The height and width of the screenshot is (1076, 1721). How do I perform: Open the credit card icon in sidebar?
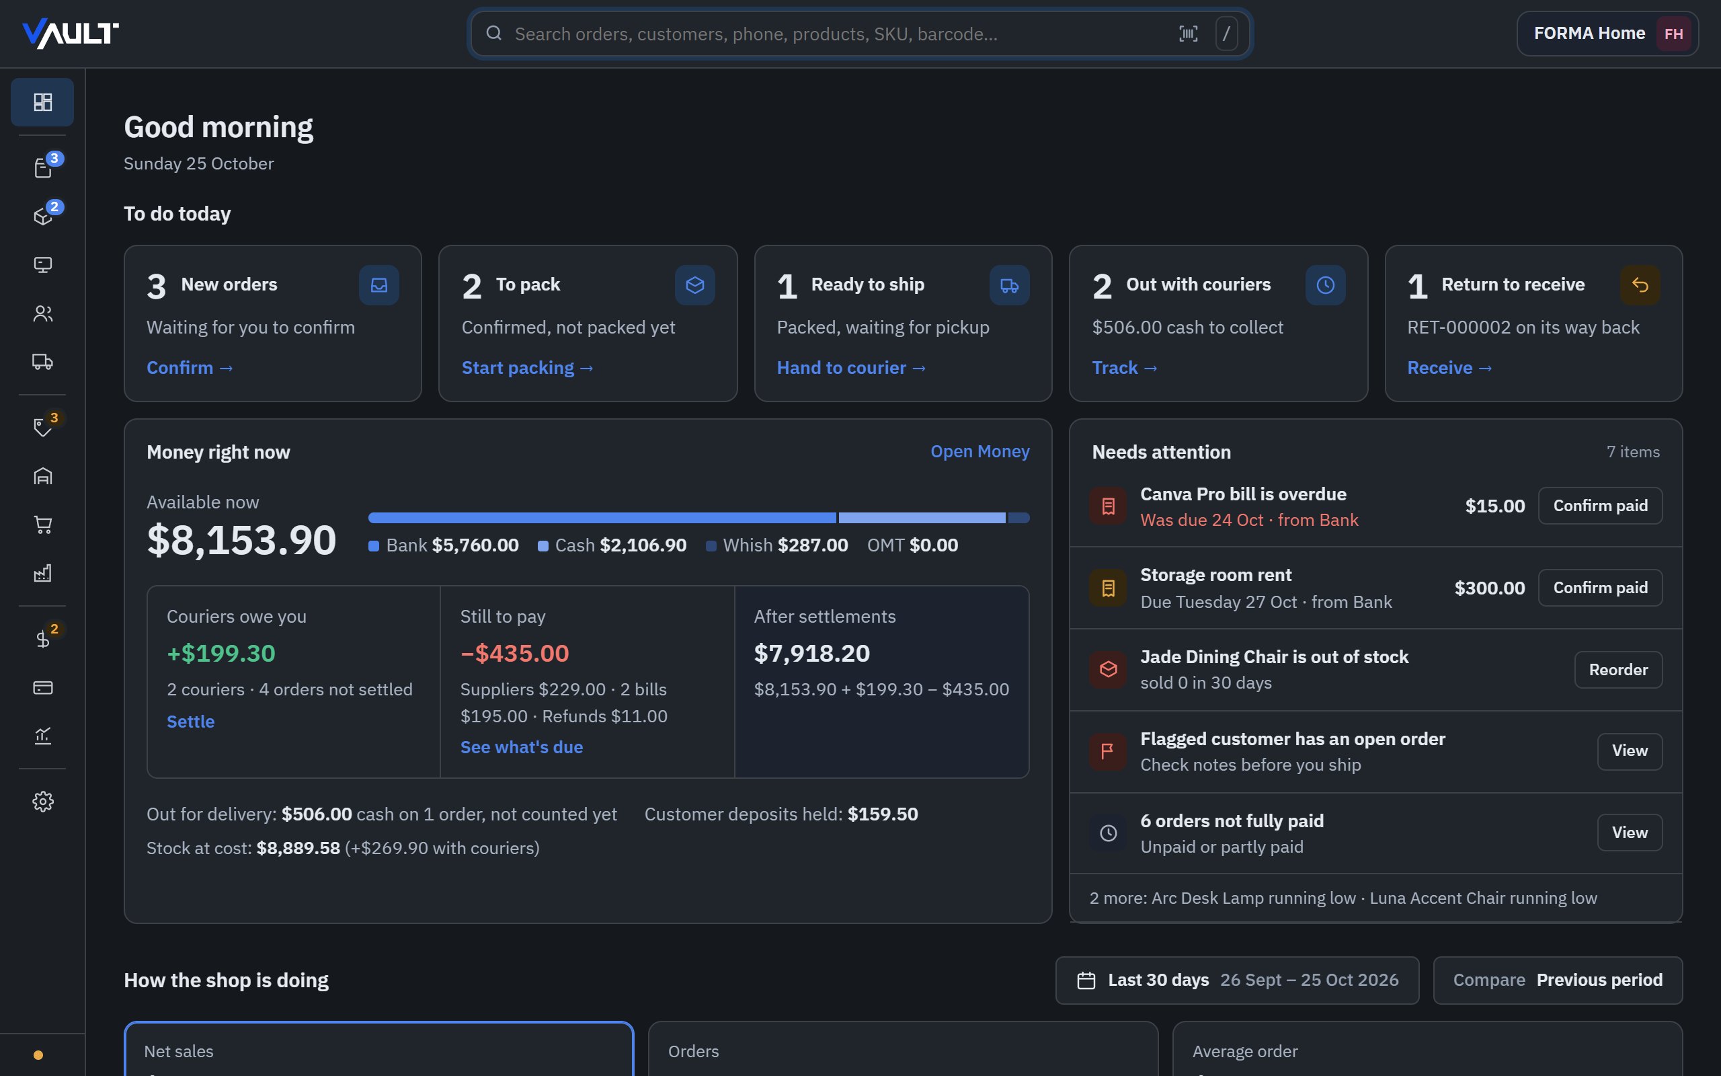coord(42,687)
